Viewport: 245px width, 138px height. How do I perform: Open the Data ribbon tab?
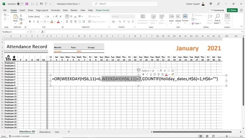[65, 10]
